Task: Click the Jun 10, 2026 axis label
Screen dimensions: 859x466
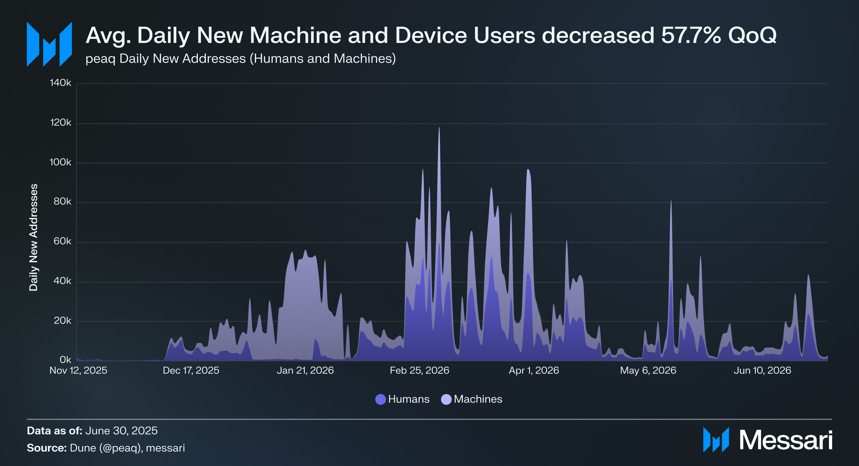Action: click(x=762, y=371)
